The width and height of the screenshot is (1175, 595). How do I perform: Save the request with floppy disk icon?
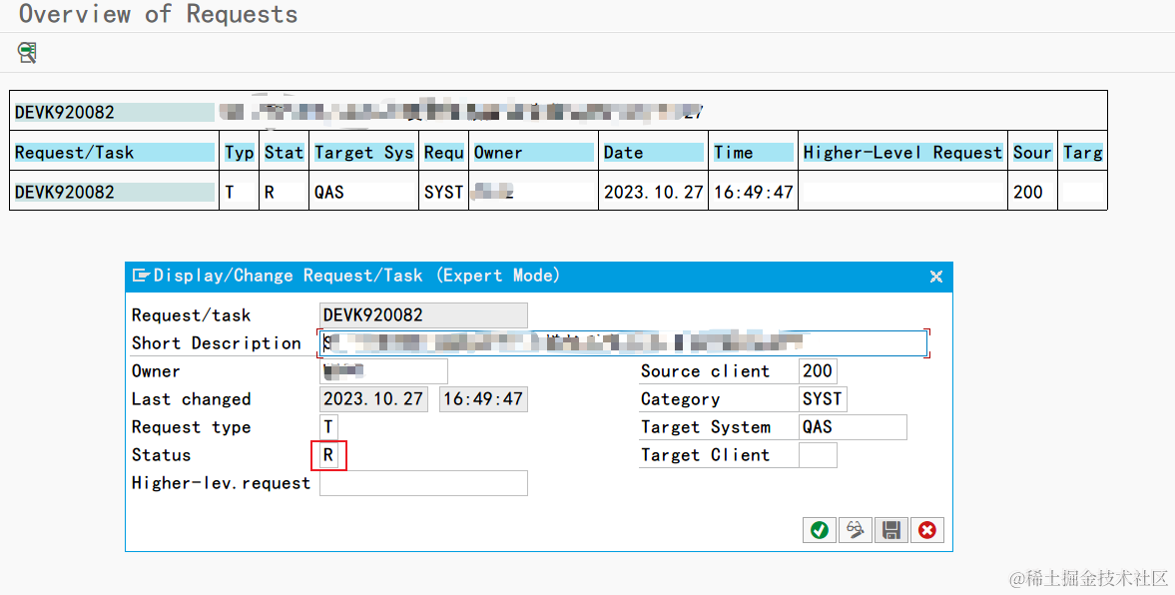tap(891, 530)
